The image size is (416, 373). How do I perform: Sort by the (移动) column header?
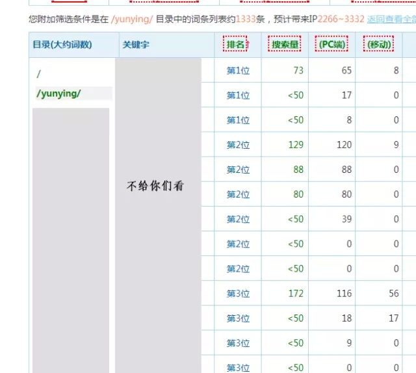380,44
